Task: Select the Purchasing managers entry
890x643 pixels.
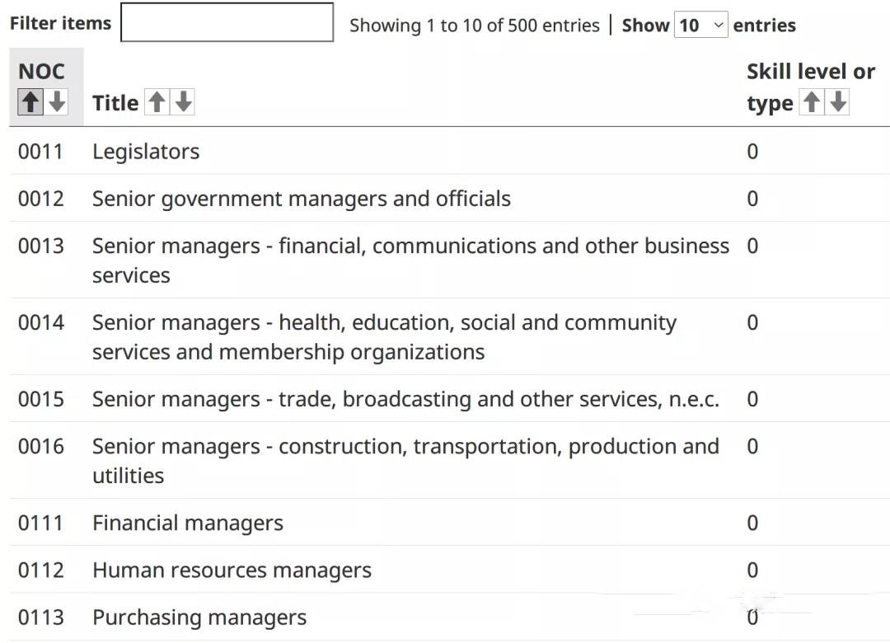Action: click(x=450, y=617)
